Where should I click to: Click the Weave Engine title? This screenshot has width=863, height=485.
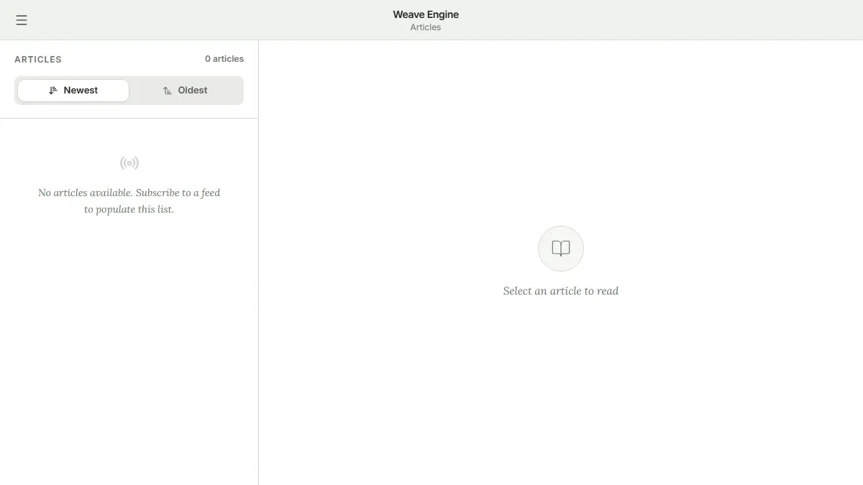(x=426, y=14)
